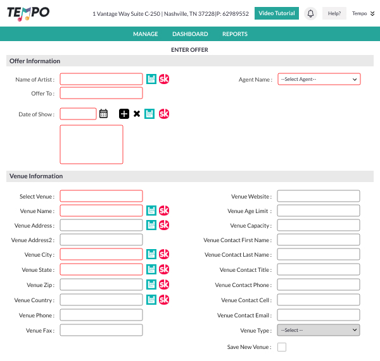The image size is (380, 361).
Task: Click the Songkick icon beside Name of Artist
Action: (164, 79)
